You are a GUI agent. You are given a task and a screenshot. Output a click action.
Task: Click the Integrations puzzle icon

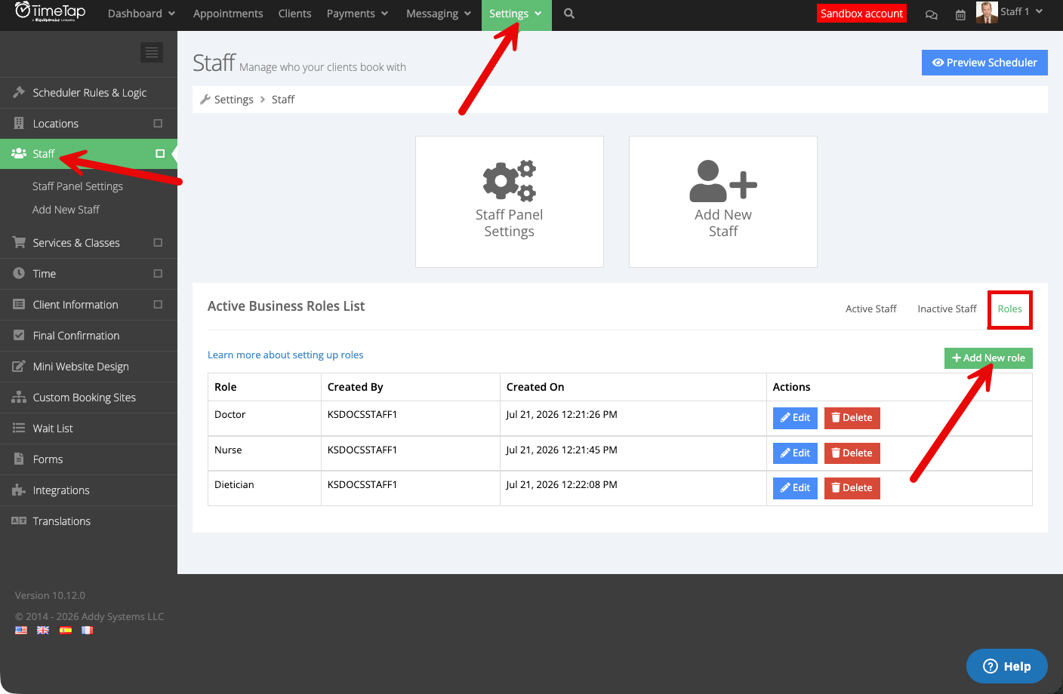pyautogui.click(x=19, y=490)
